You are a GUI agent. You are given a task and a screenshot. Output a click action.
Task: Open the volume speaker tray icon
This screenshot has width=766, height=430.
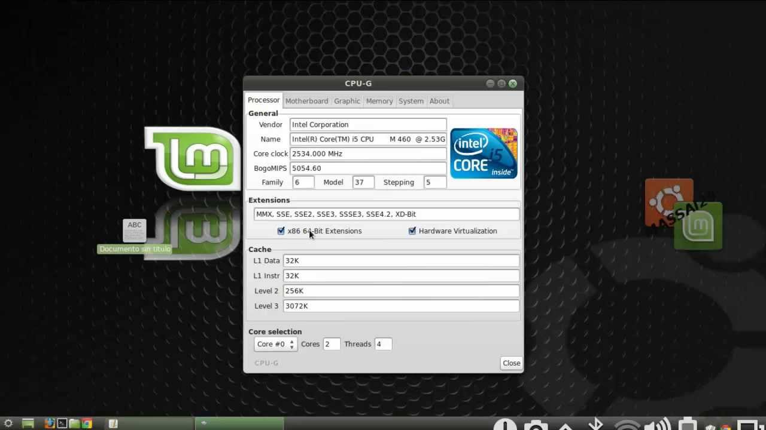[x=658, y=425]
